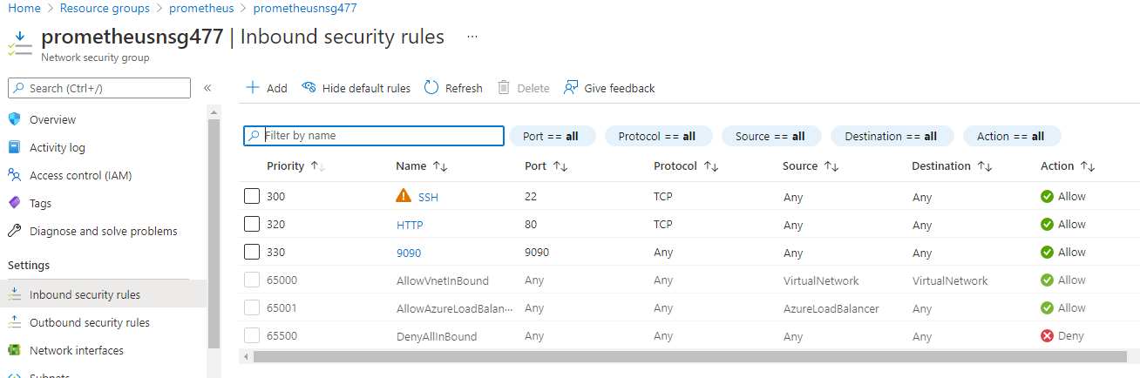The image size is (1140, 378).
Task: Collapse the sidebar with double chevron
Action: click(x=207, y=88)
